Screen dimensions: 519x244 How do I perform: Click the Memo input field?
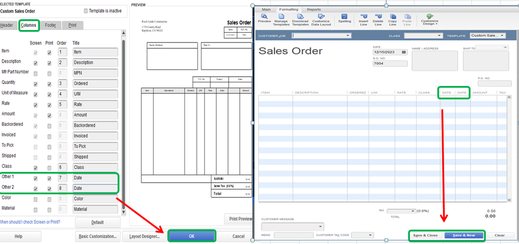[294, 235]
